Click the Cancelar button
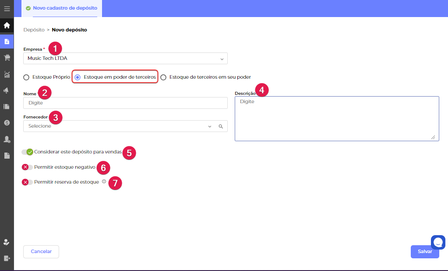The width and height of the screenshot is (448, 271). (x=41, y=252)
